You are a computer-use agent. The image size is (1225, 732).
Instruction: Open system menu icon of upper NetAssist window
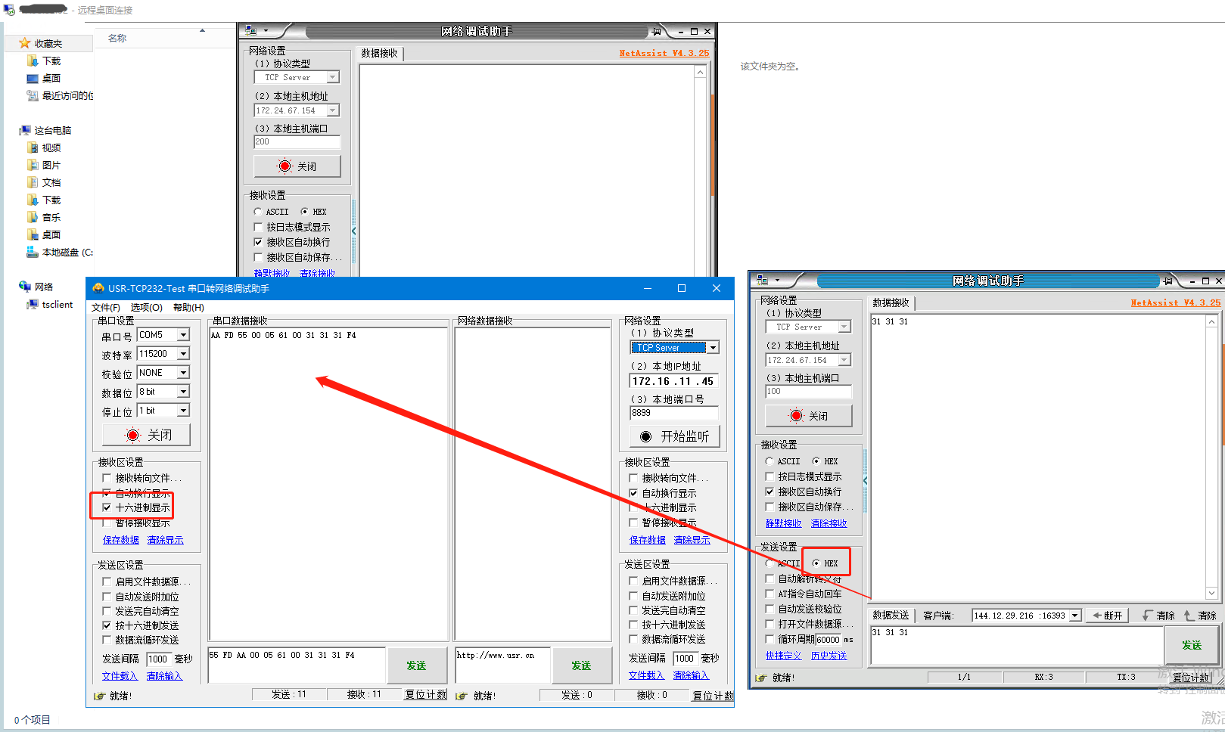(251, 31)
